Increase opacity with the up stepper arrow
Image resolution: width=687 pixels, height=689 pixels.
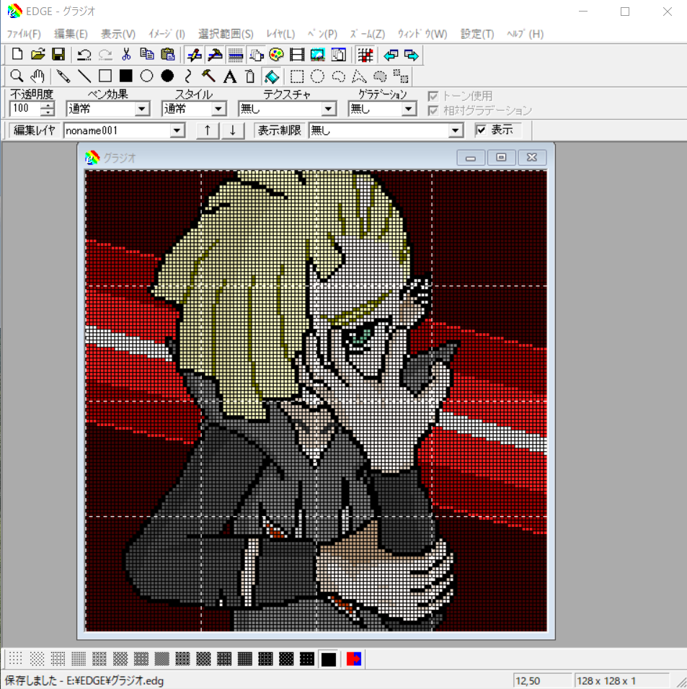[47, 105]
